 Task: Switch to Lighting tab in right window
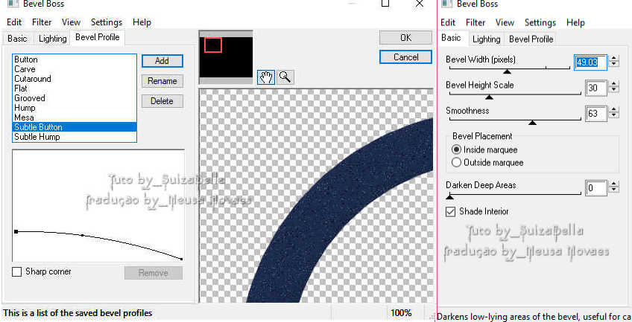pos(486,39)
